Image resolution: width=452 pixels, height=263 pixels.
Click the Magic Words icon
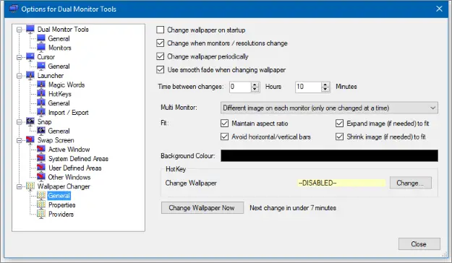[x=41, y=85]
